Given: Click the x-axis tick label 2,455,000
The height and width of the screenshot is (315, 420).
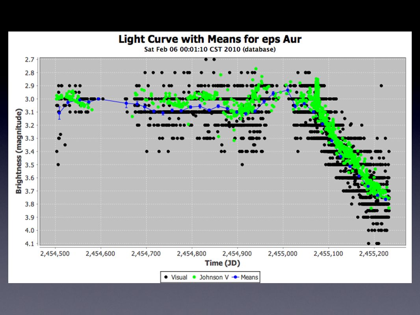Looking at the screenshot, I should click(x=282, y=254).
